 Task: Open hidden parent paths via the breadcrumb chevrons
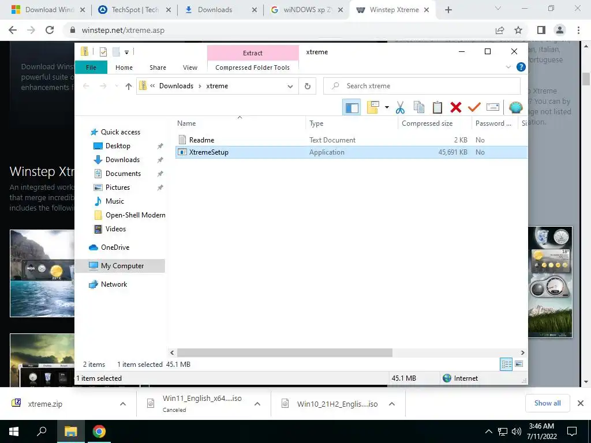click(x=152, y=86)
